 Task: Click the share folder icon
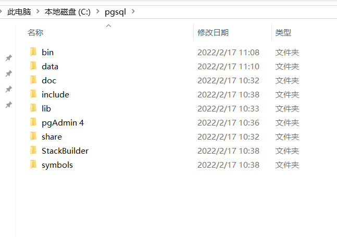(x=33, y=136)
